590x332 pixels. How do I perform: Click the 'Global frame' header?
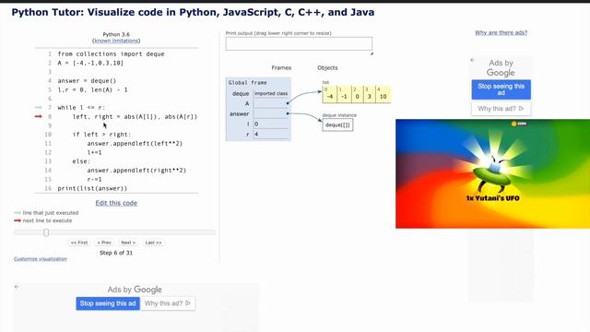pyautogui.click(x=248, y=82)
